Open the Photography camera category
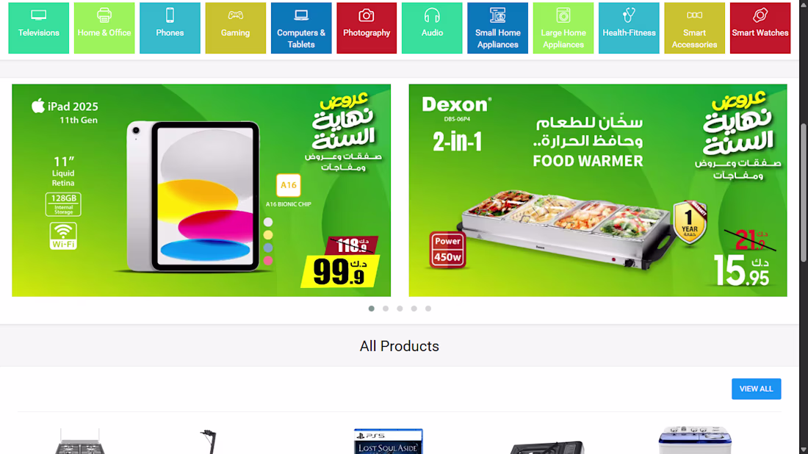This screenshot has height=454, width=808. 367,28
